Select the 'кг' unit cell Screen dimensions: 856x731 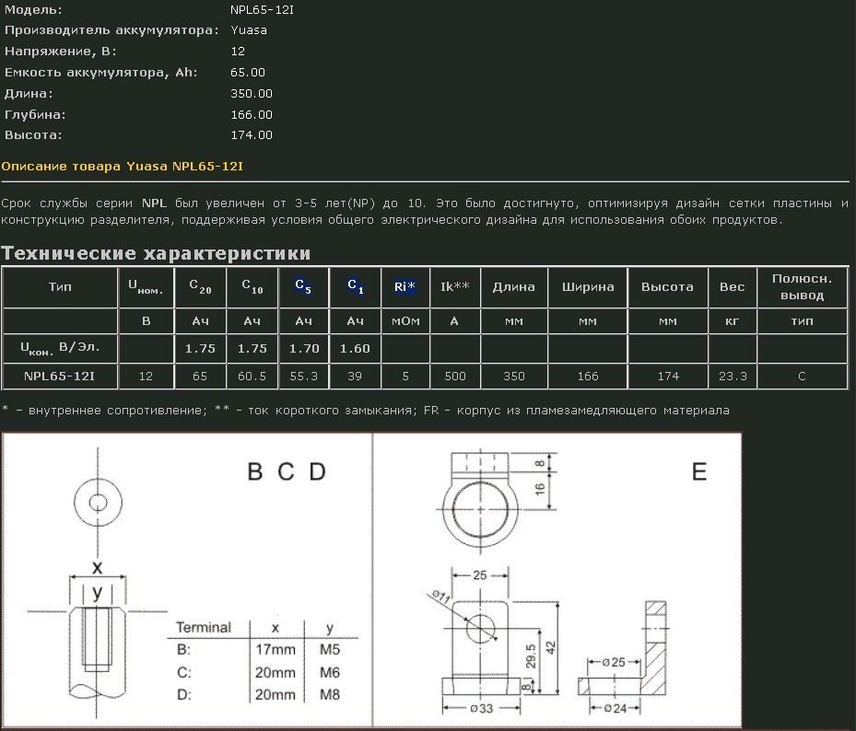point(733,321)
